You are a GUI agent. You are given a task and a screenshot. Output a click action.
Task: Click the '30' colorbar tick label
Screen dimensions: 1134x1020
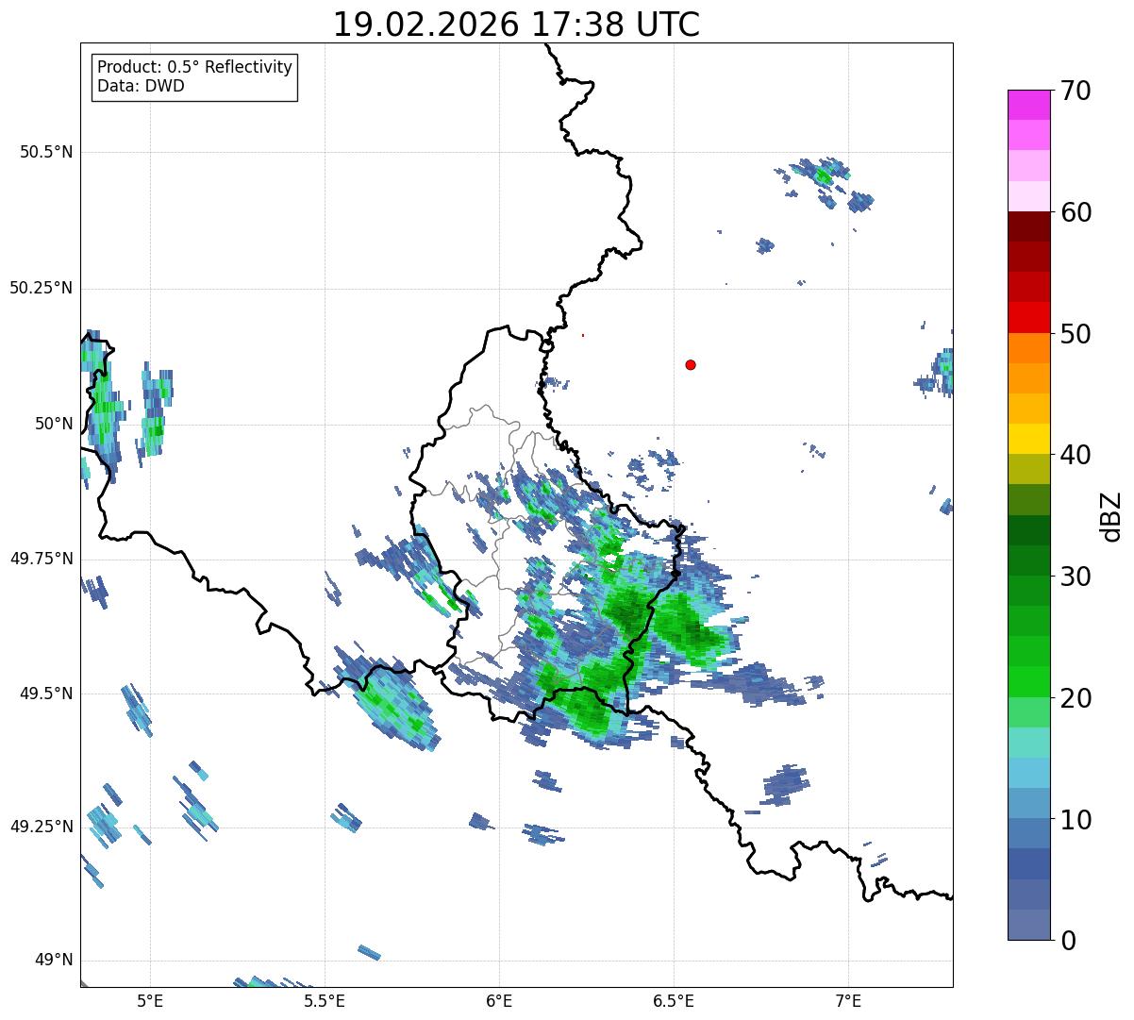pyautogui.click(x=1076, y=577)
